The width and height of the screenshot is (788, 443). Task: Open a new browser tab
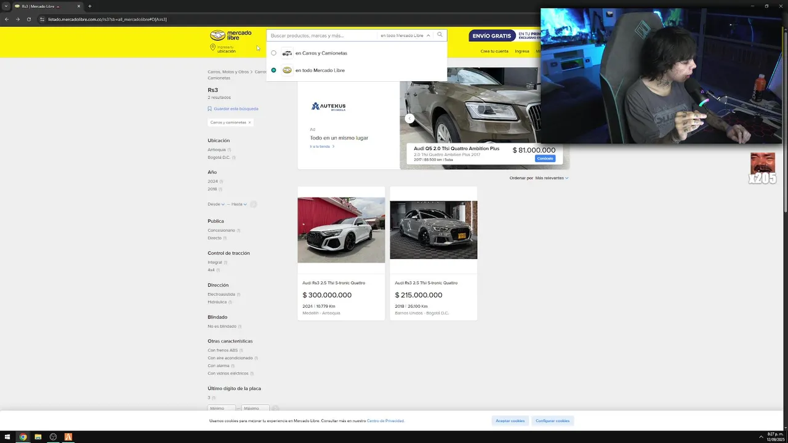[89, 6]
